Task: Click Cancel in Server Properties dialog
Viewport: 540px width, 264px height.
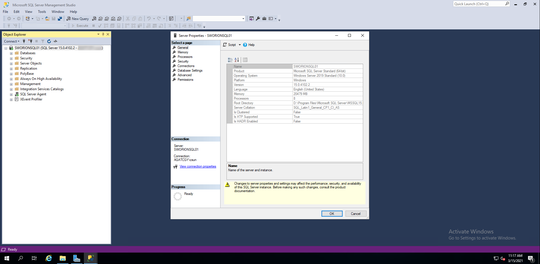Action: click(356, 214)
